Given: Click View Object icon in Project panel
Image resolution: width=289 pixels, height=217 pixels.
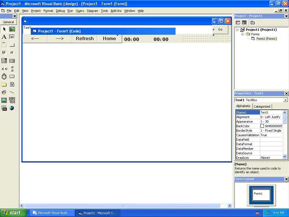Looking at the screenshot, I should [244, 23].
